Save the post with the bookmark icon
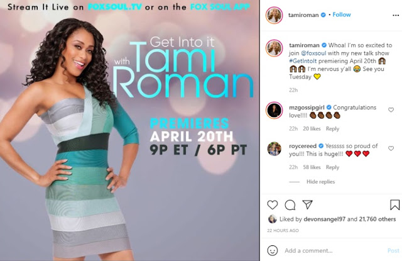Viewport: 402px width, 261px height. tap(394, 205)
